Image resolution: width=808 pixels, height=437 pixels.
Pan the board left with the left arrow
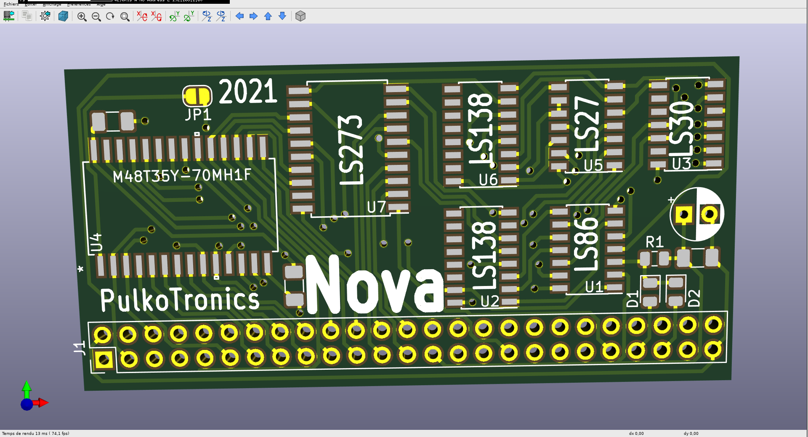click(239, 16)
